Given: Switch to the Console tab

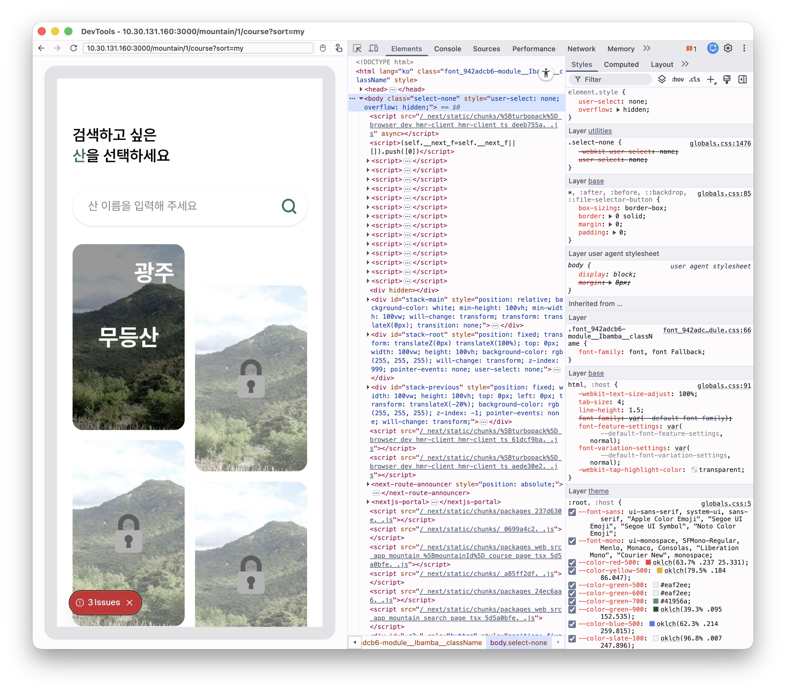Looking at the screenshot, I should 447,49.
